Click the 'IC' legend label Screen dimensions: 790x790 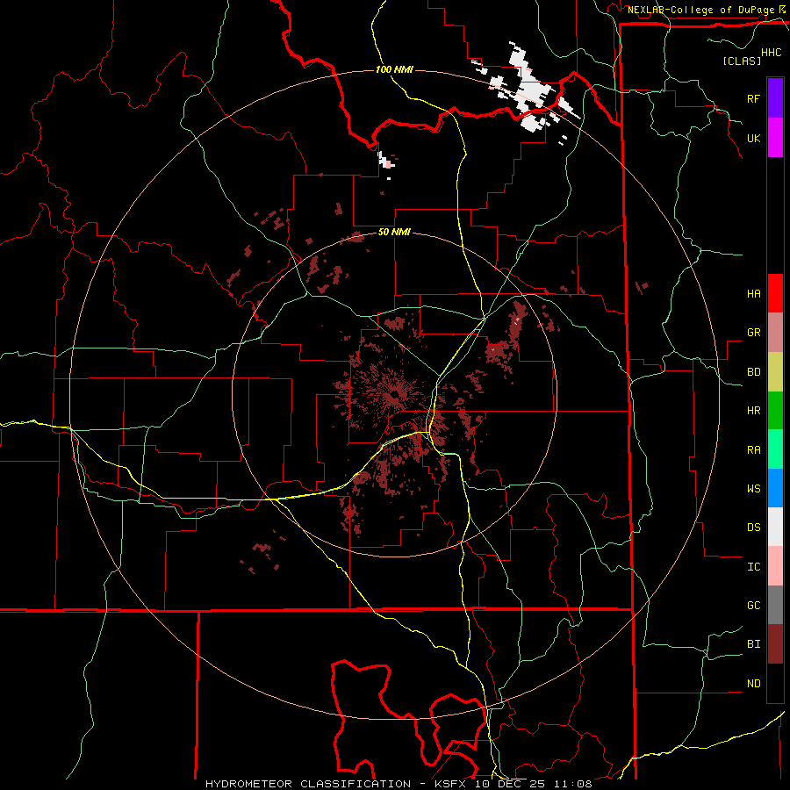(753, 567)
